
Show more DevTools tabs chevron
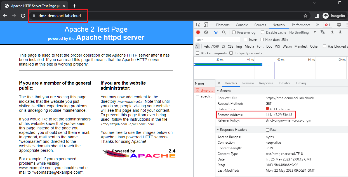click(317, 25)
